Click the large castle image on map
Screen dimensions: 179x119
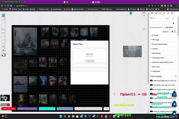(25, 41)
